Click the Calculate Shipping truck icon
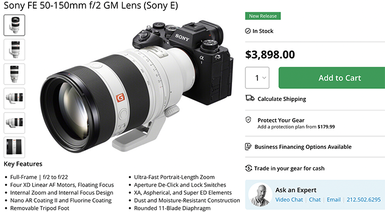Image resolution: width=385 pixels, height=212 pixels. (x=250, y=98)
